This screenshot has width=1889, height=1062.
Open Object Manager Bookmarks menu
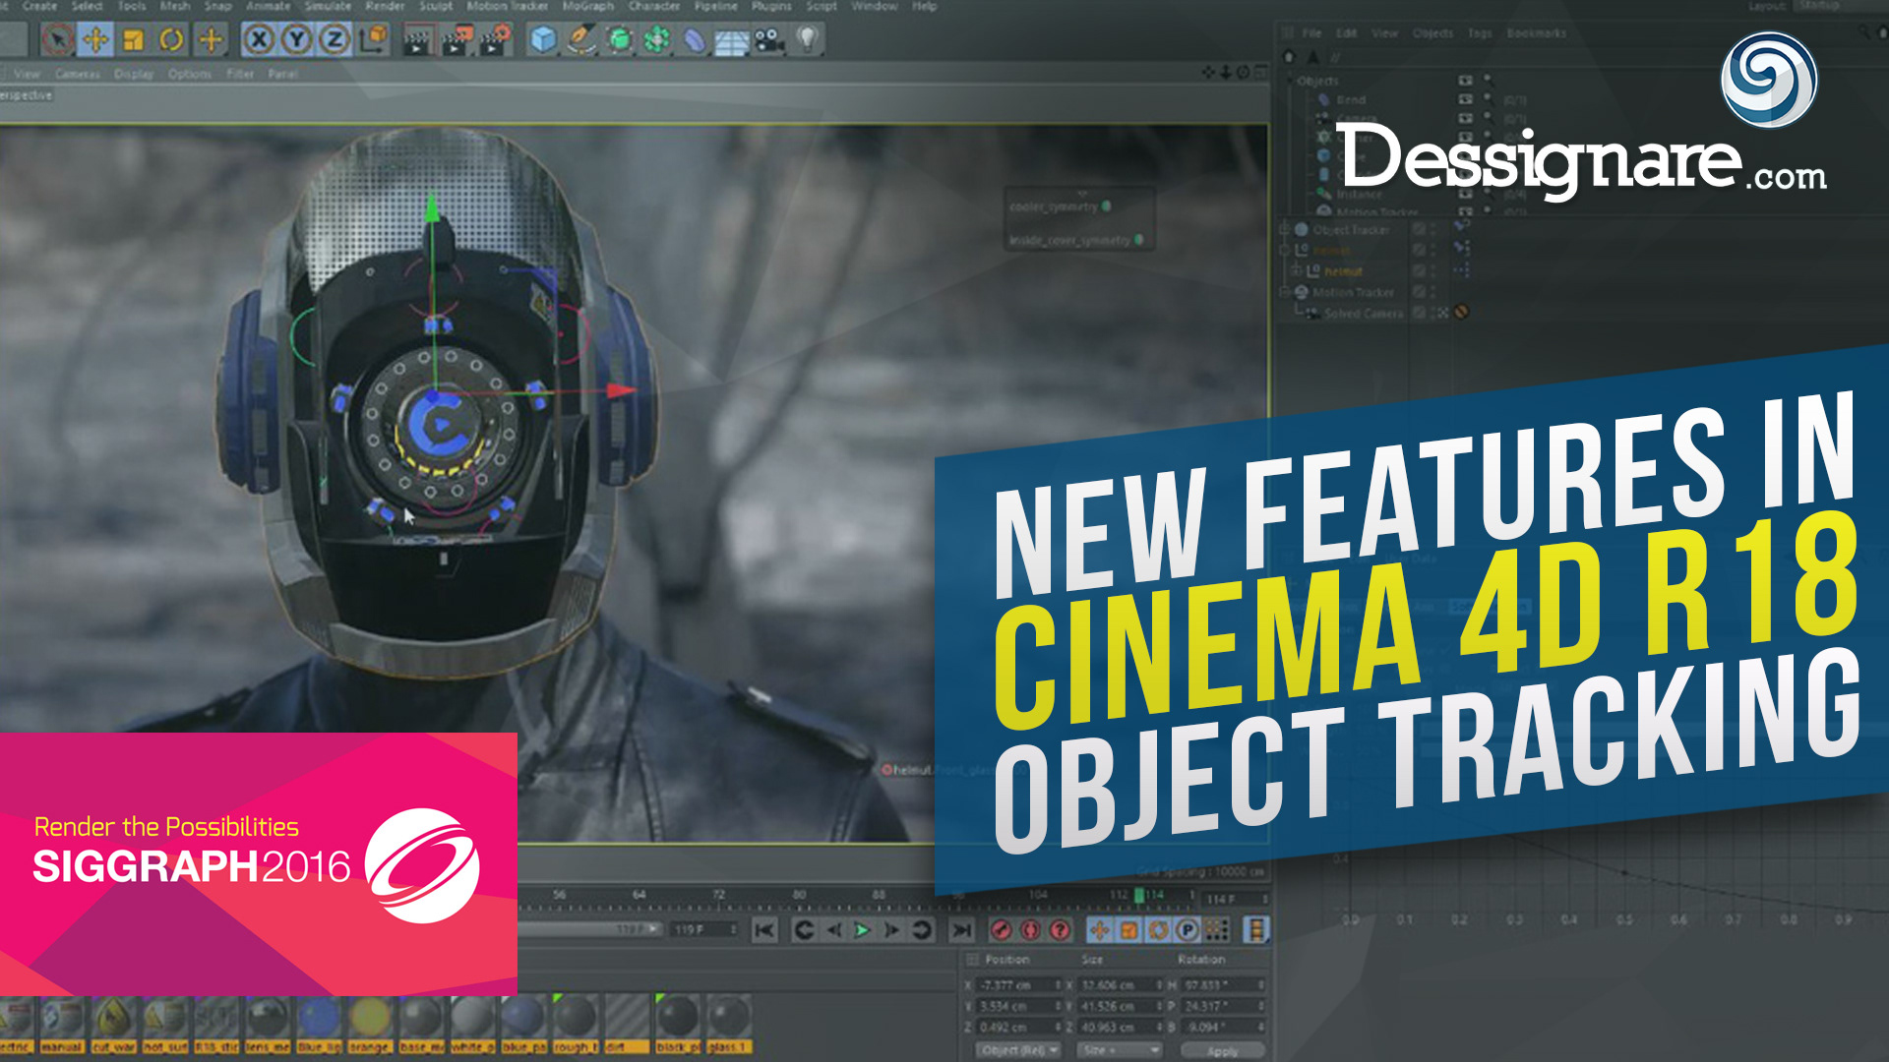pyautogui.click(x=1536, y=33)
